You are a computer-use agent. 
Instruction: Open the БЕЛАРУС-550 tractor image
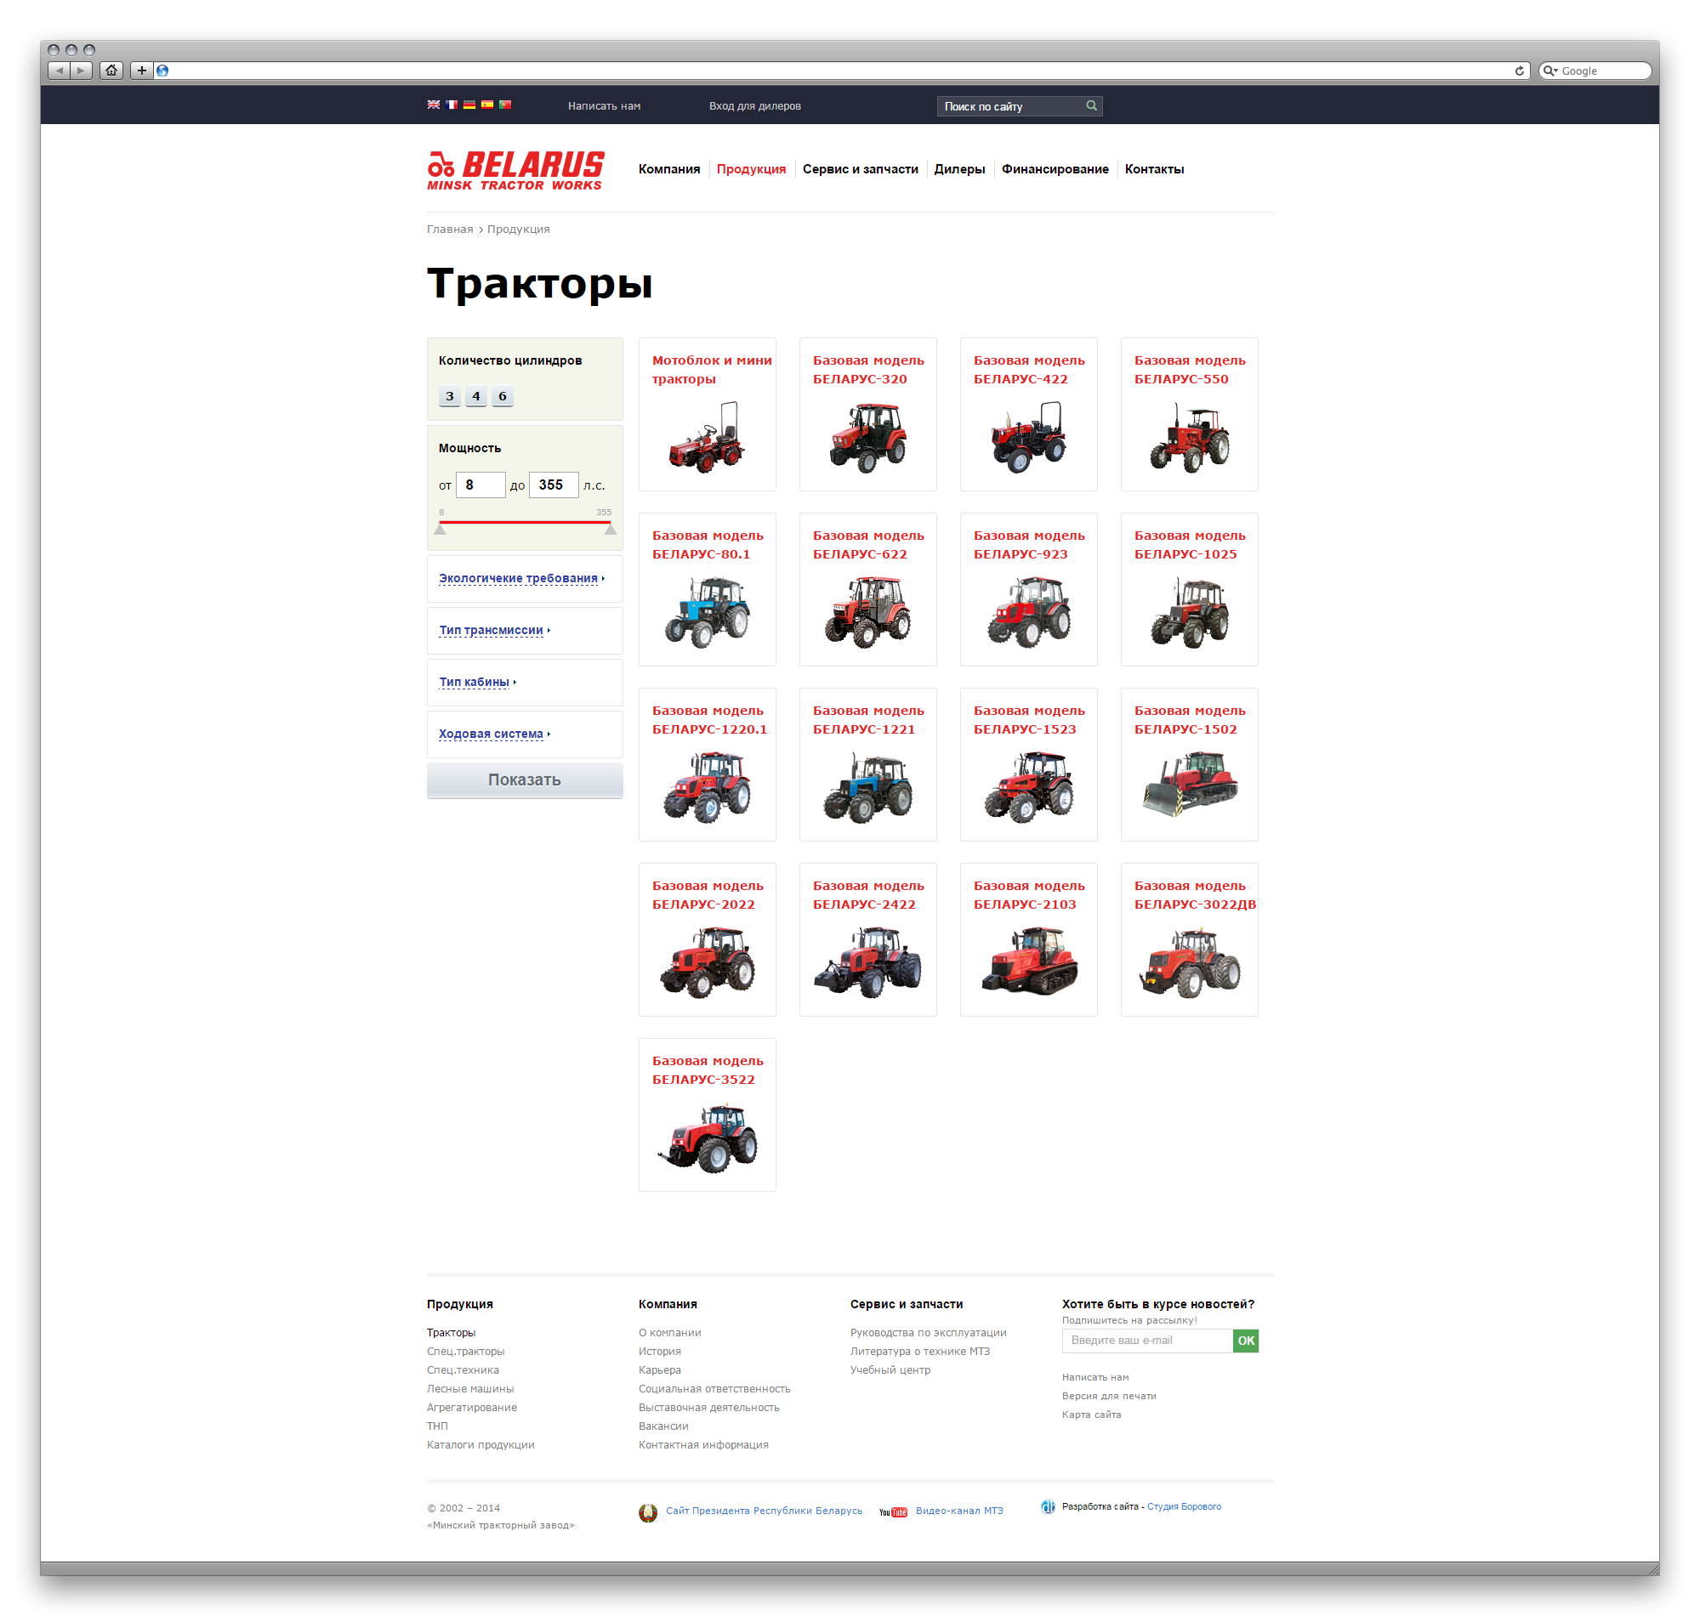(x=1189, y=439)
